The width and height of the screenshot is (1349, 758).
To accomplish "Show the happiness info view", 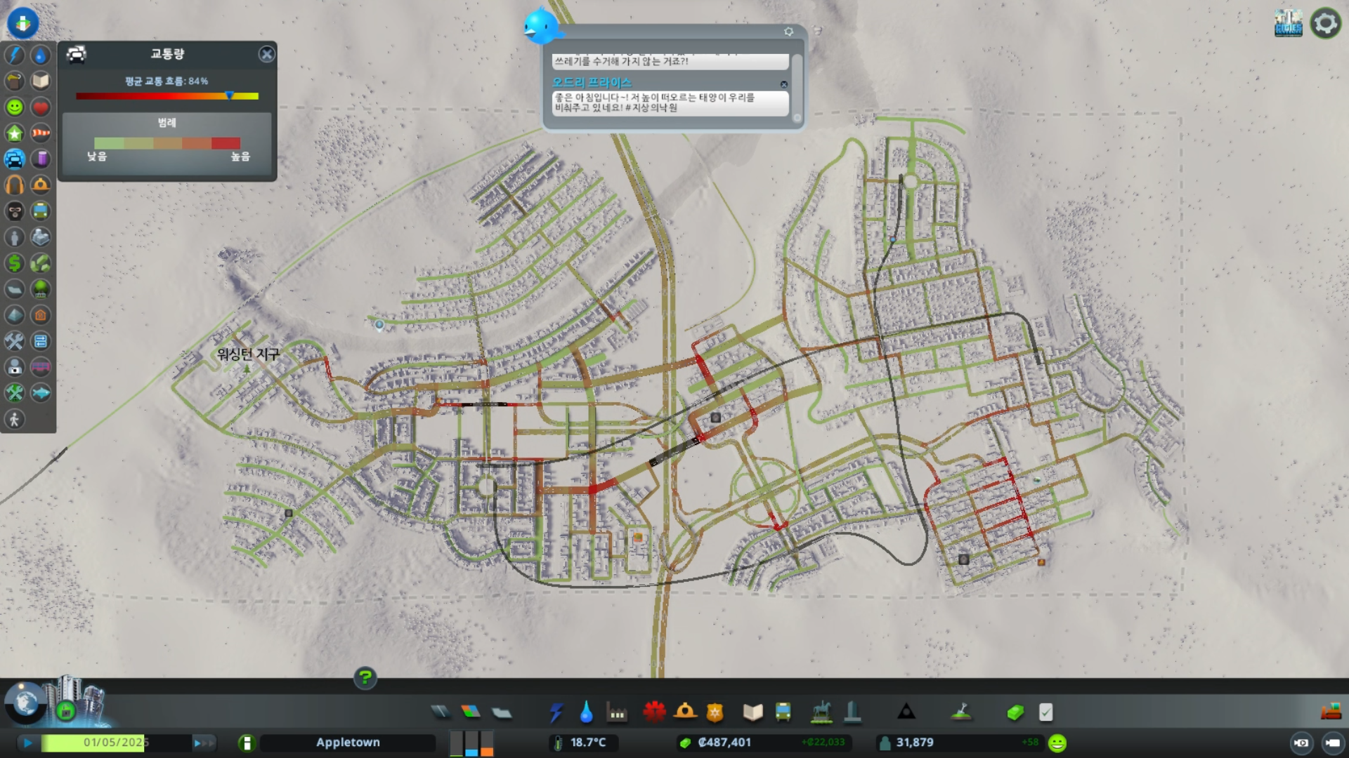I will click(x=15, y=107).
